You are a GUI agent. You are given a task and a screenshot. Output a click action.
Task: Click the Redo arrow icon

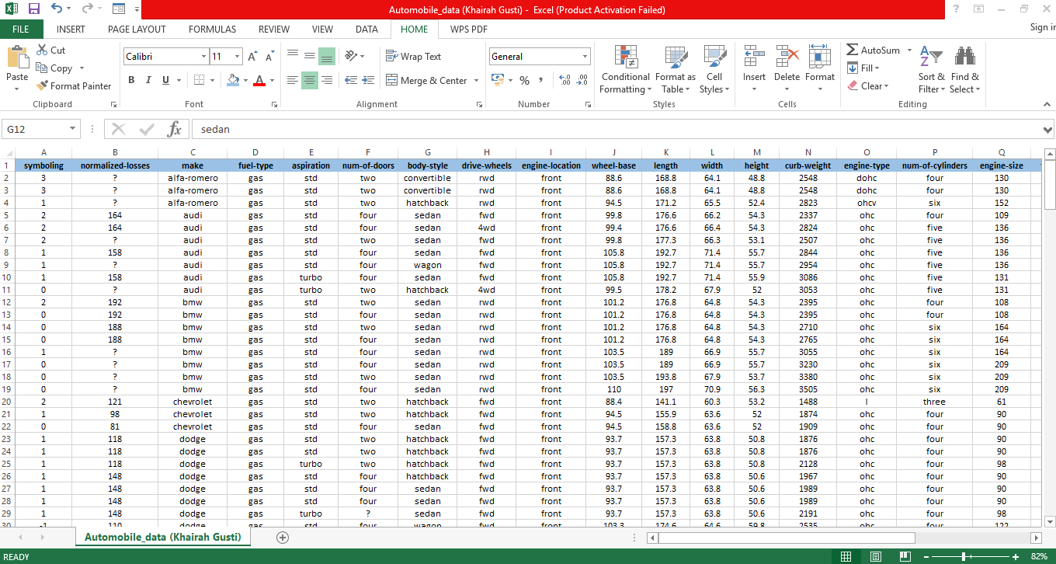pos(86,9)
